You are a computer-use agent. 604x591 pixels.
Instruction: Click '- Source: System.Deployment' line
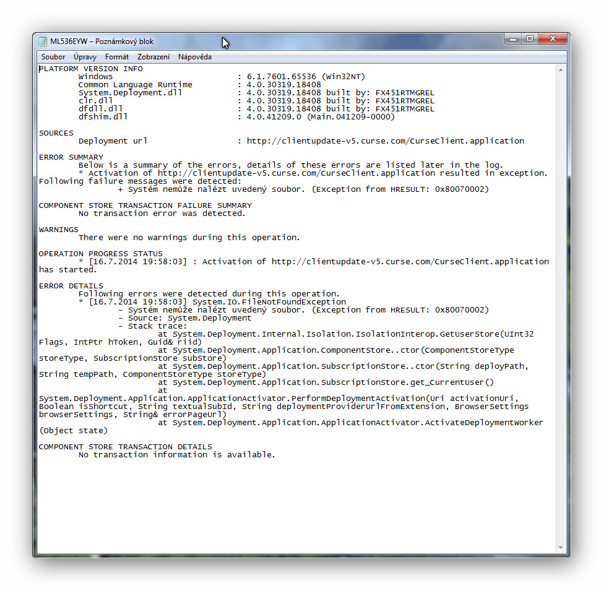click(185, 318)
